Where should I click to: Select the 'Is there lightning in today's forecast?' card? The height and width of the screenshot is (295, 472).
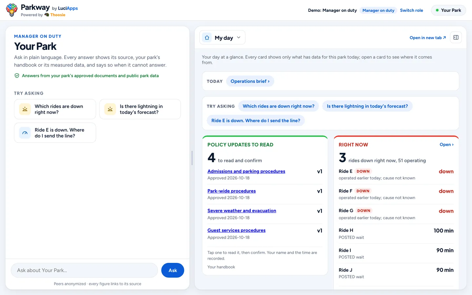[140, 109]
